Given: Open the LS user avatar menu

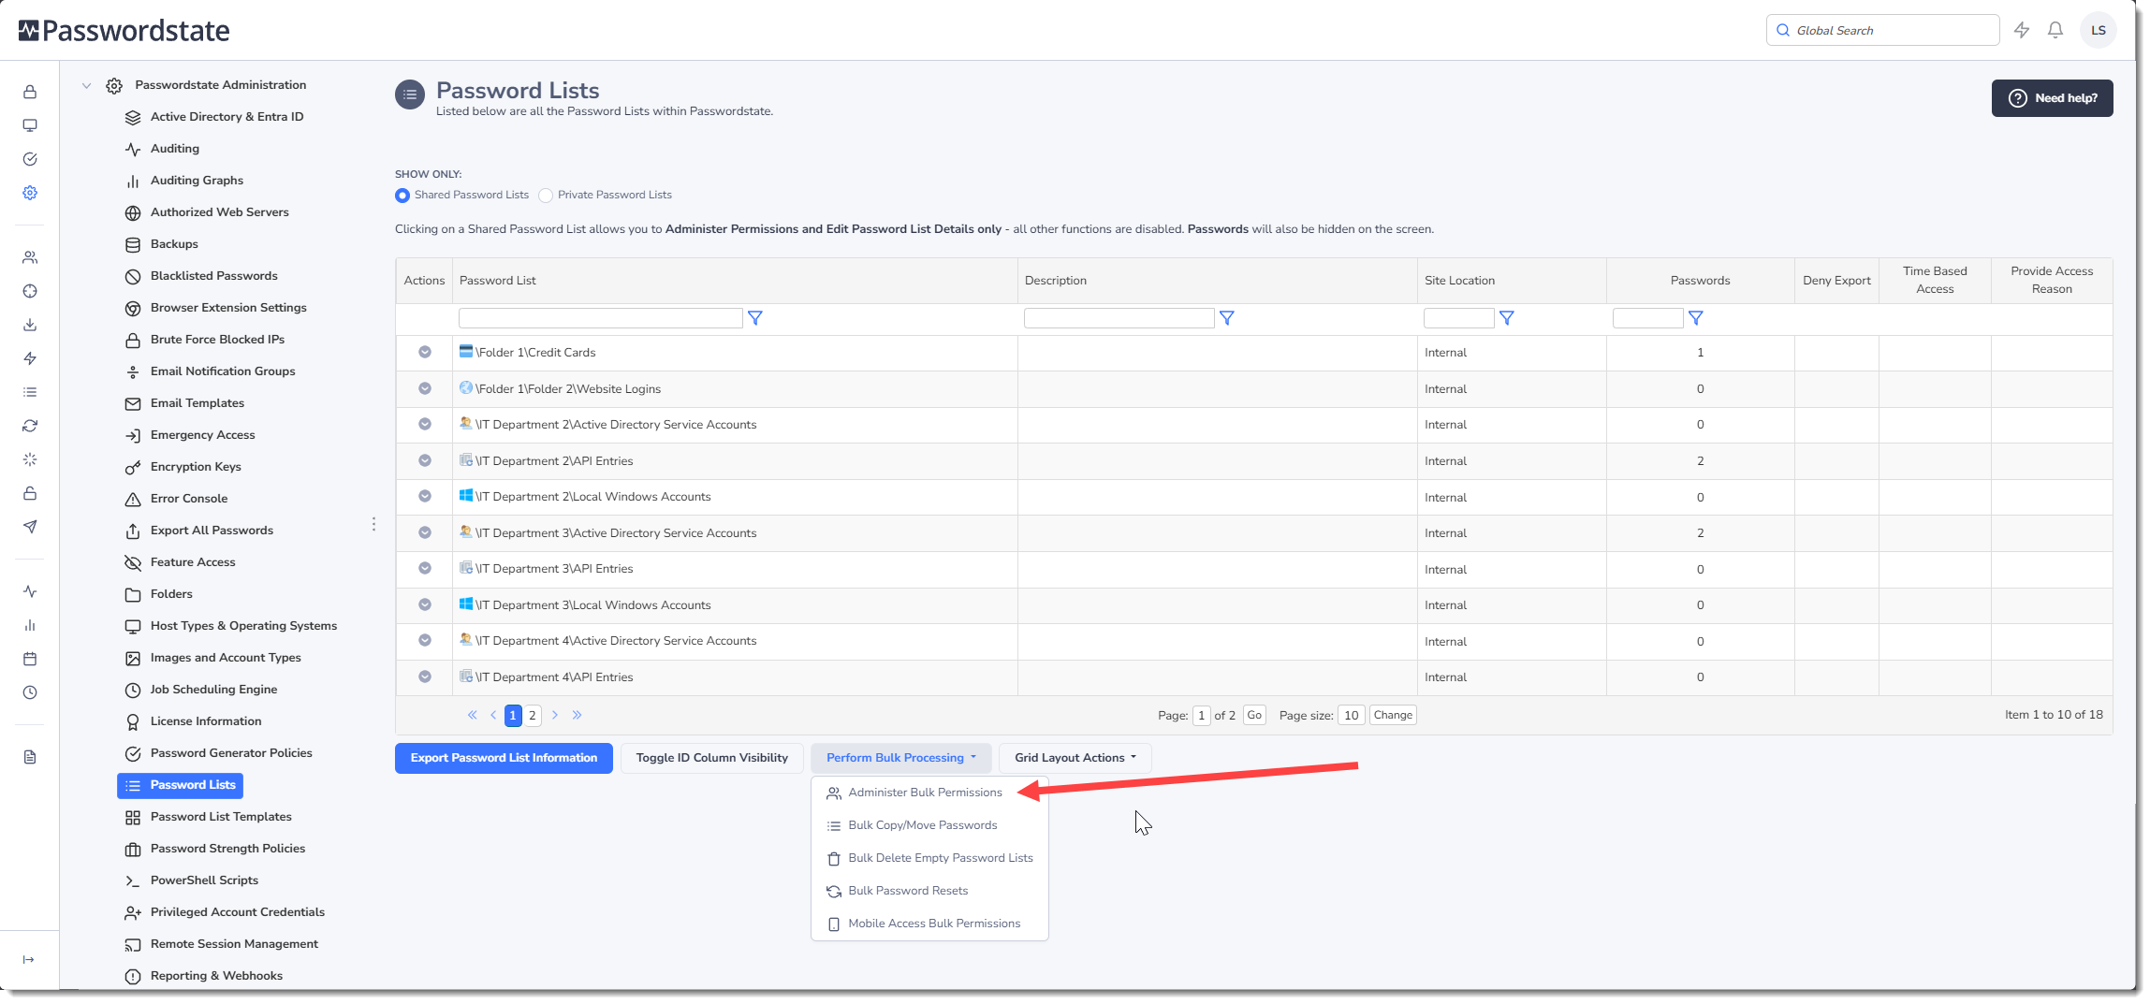Looking at the screenshot, I should click(2099, 30).
